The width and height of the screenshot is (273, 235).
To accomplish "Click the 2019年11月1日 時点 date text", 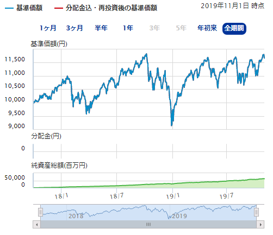I will (233, 6).
